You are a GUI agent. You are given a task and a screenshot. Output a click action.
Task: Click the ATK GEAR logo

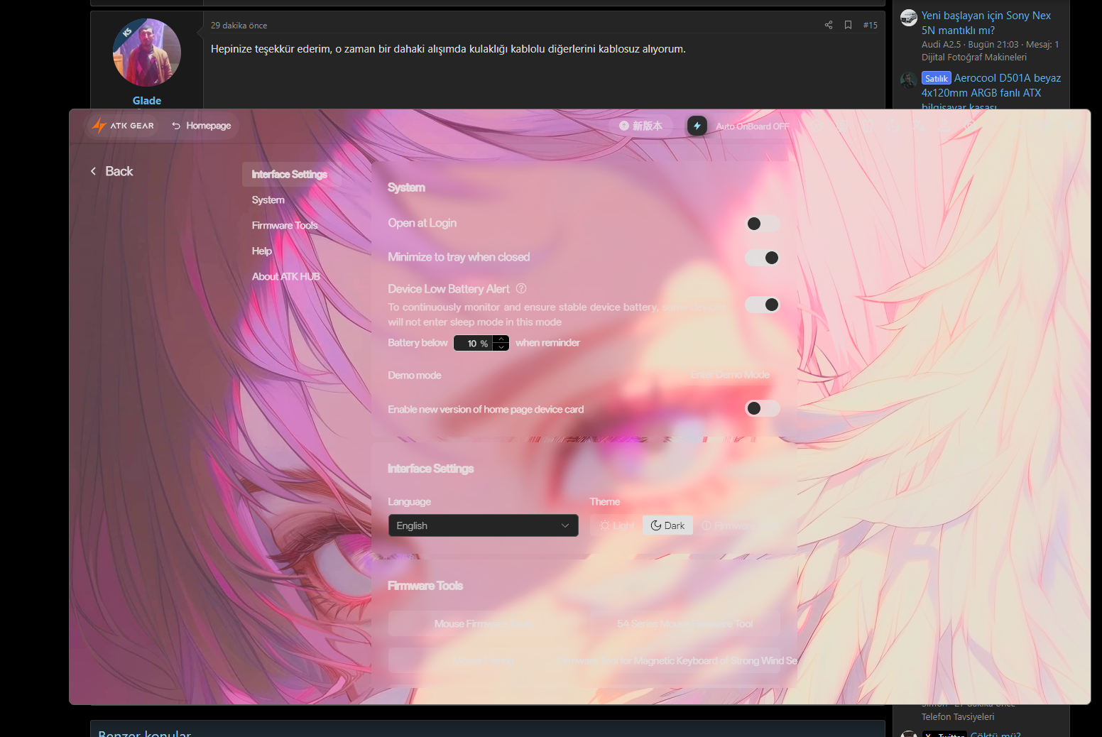click(x=123, y=126)
